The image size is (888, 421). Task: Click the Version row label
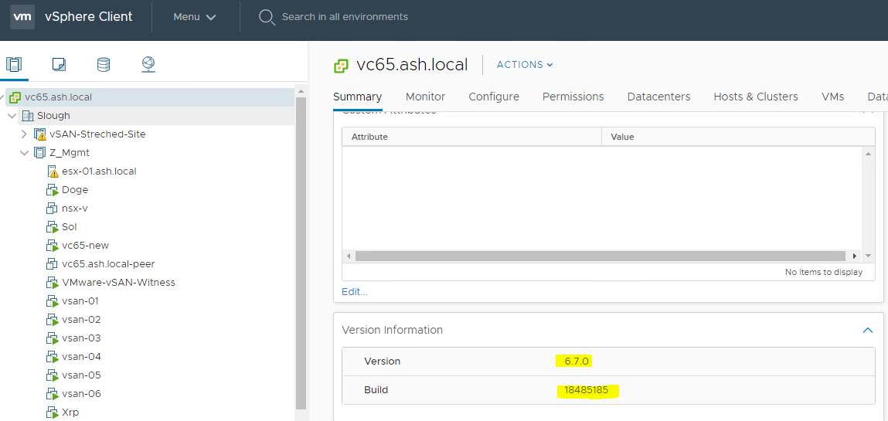383,361
